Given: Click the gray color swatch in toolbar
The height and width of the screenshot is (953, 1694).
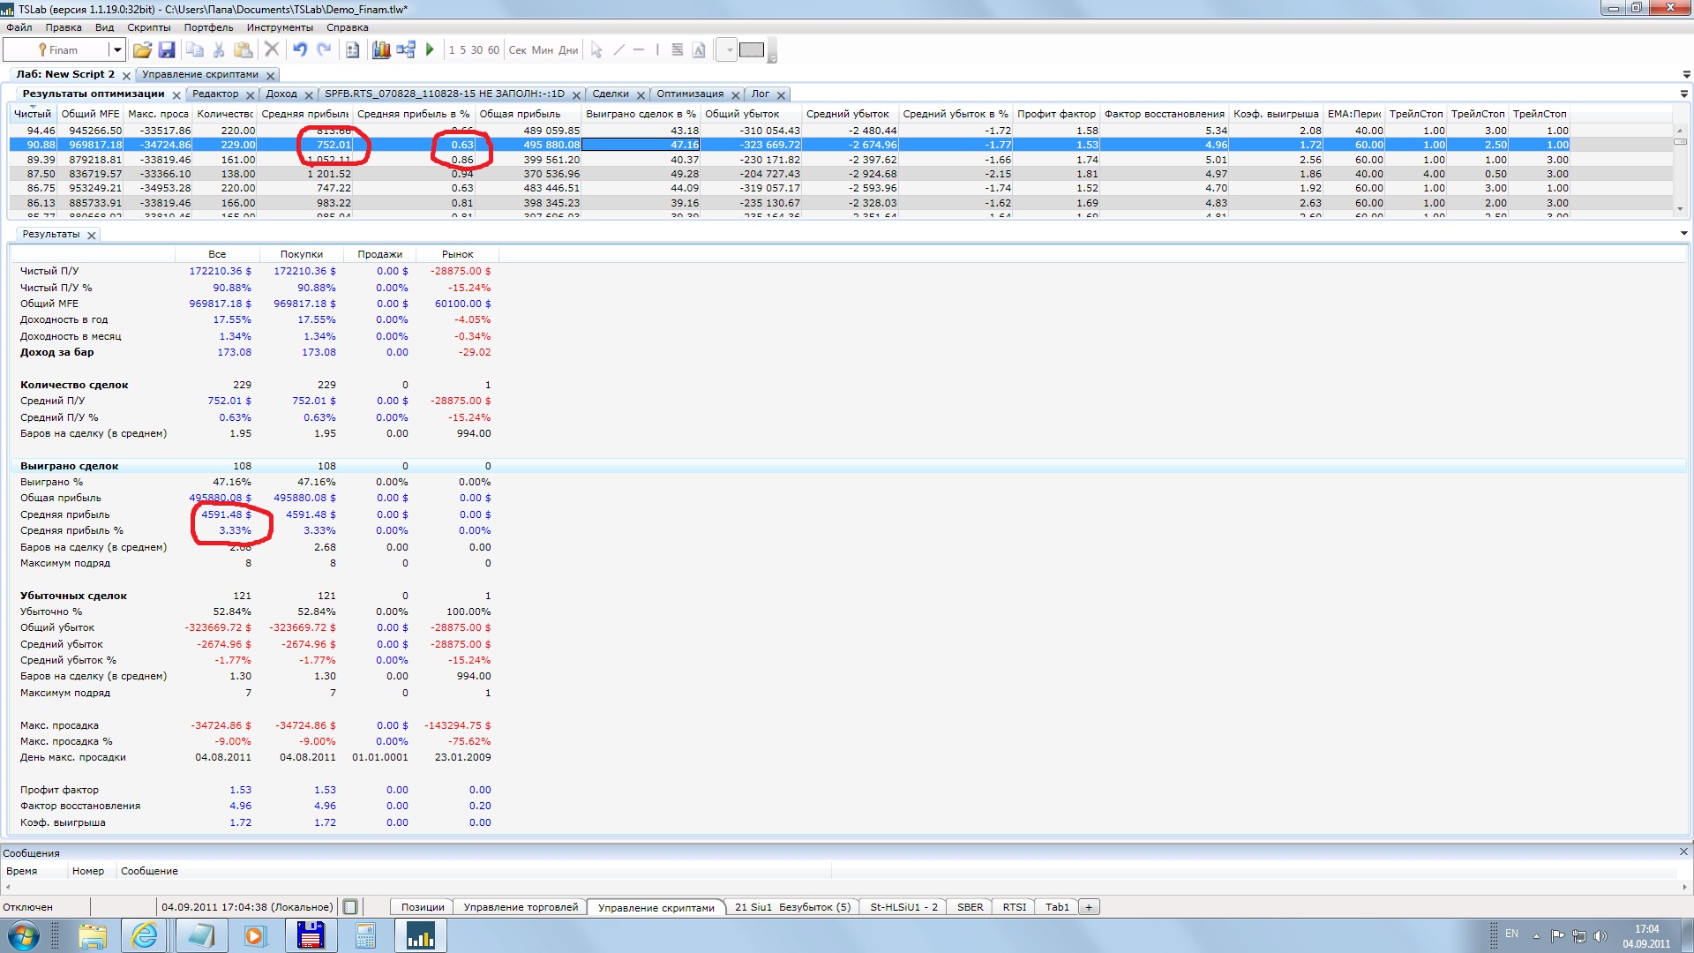Looking at the screenshot, I should click(752, 50).
